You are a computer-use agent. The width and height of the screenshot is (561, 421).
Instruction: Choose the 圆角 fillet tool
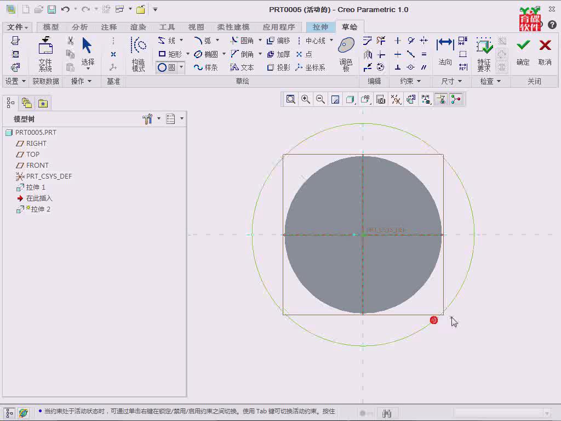[242, 41]
